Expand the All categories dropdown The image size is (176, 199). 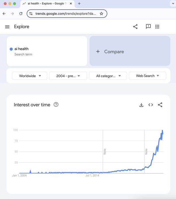tap(107, 76)
